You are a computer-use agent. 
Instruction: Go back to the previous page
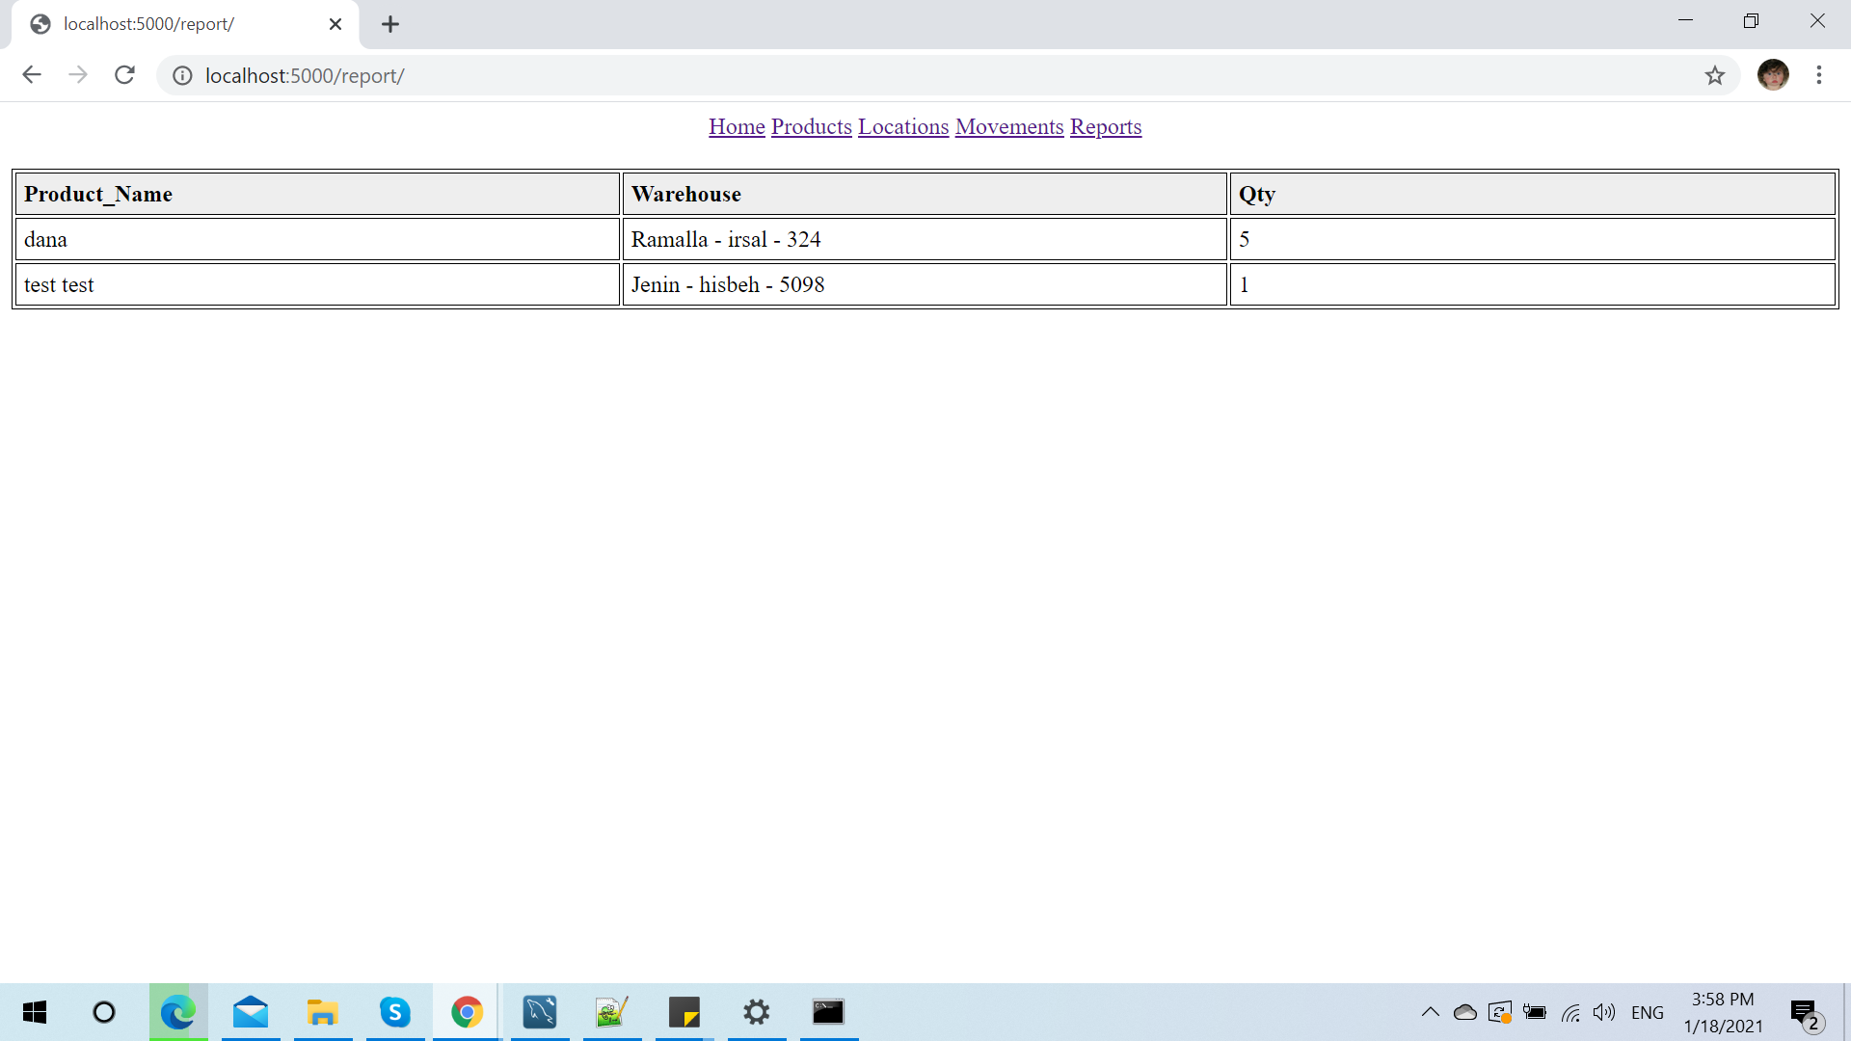coord(32,75)
